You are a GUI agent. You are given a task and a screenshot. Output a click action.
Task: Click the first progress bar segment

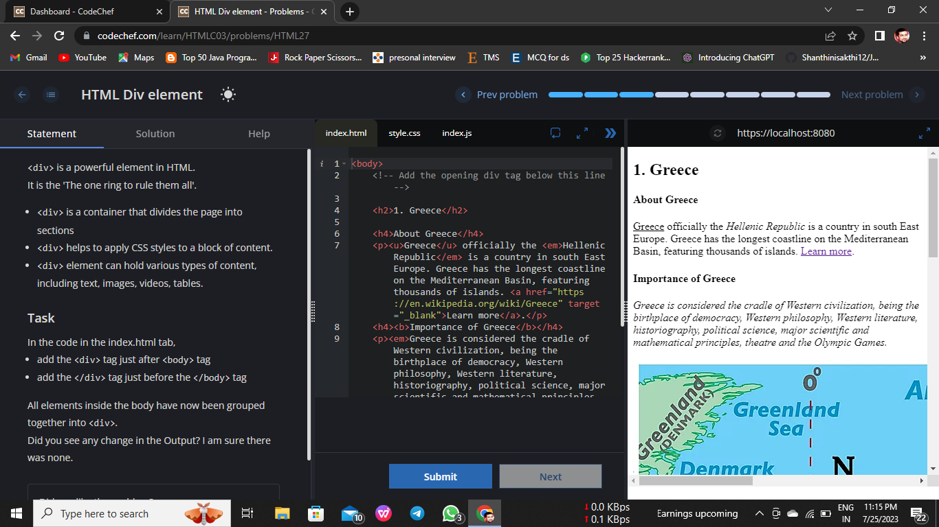pos(565,95)
